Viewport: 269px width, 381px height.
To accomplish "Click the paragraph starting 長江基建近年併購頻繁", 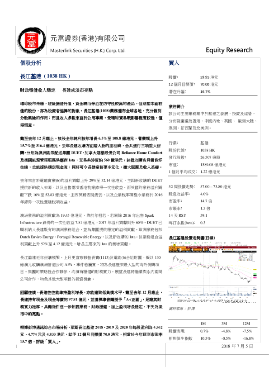I will (91, 268).
